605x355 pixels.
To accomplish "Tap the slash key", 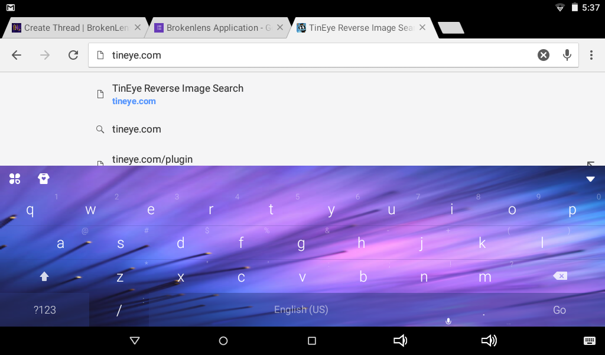I will click(119, 310).
